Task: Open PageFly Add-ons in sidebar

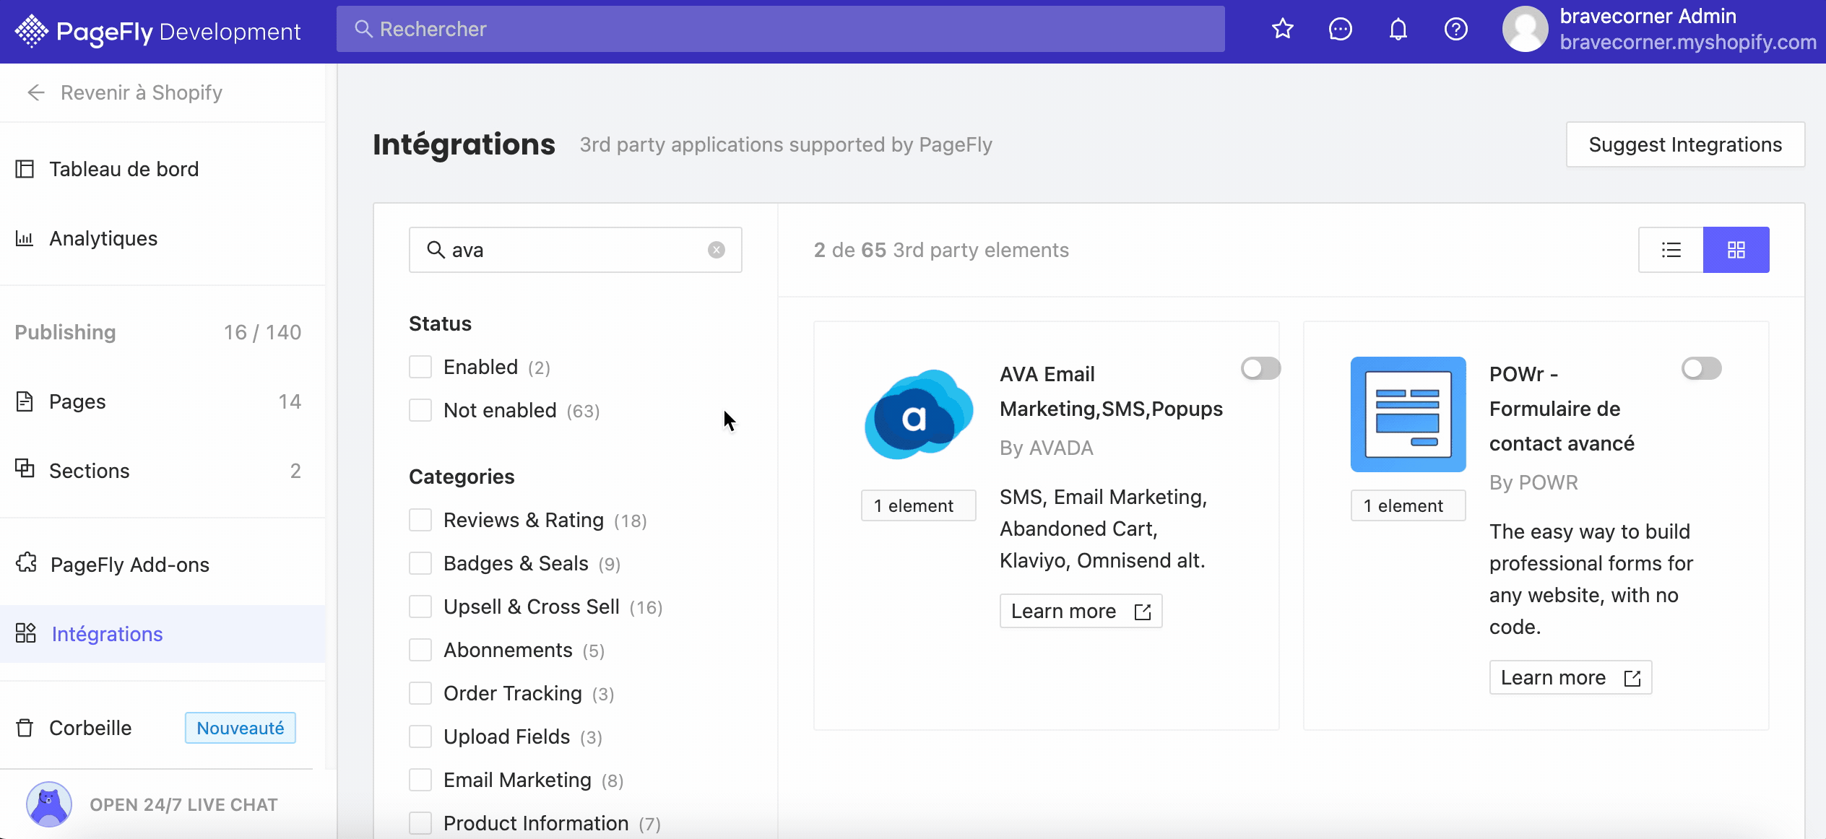Action: tap(163, 565)
